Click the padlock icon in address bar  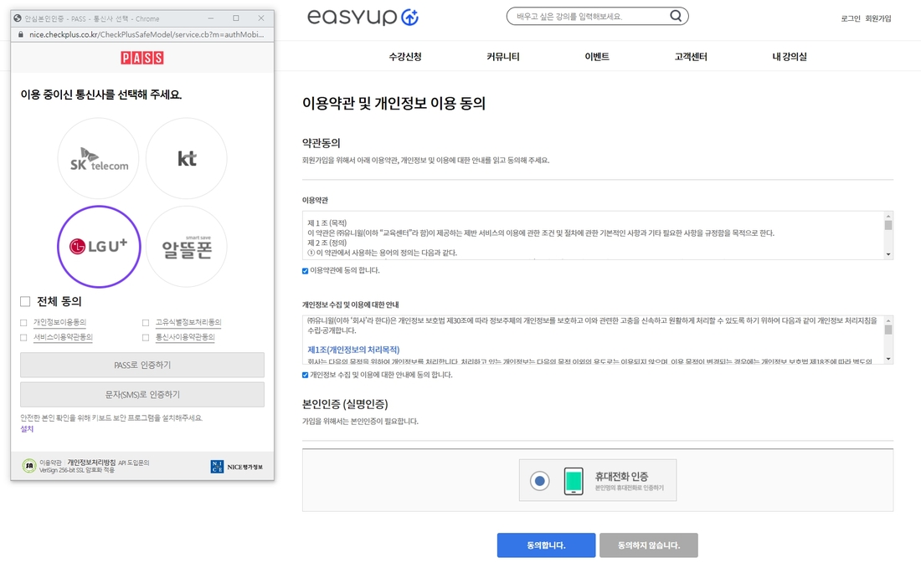[21, 34]
